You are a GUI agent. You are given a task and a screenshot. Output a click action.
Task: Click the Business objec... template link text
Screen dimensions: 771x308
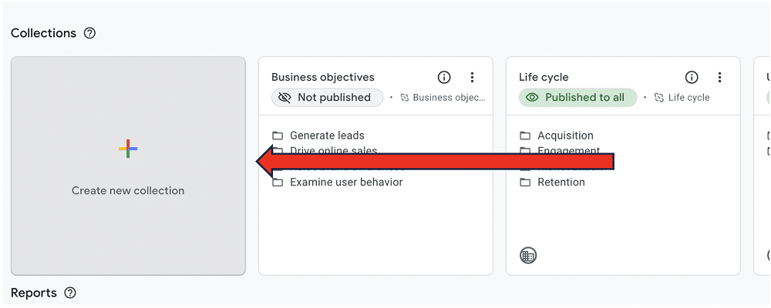(449, 97)
